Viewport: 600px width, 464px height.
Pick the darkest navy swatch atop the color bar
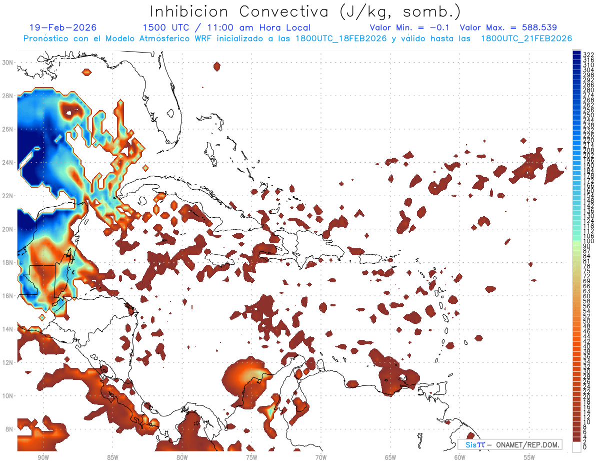click(x=577, y=53)
